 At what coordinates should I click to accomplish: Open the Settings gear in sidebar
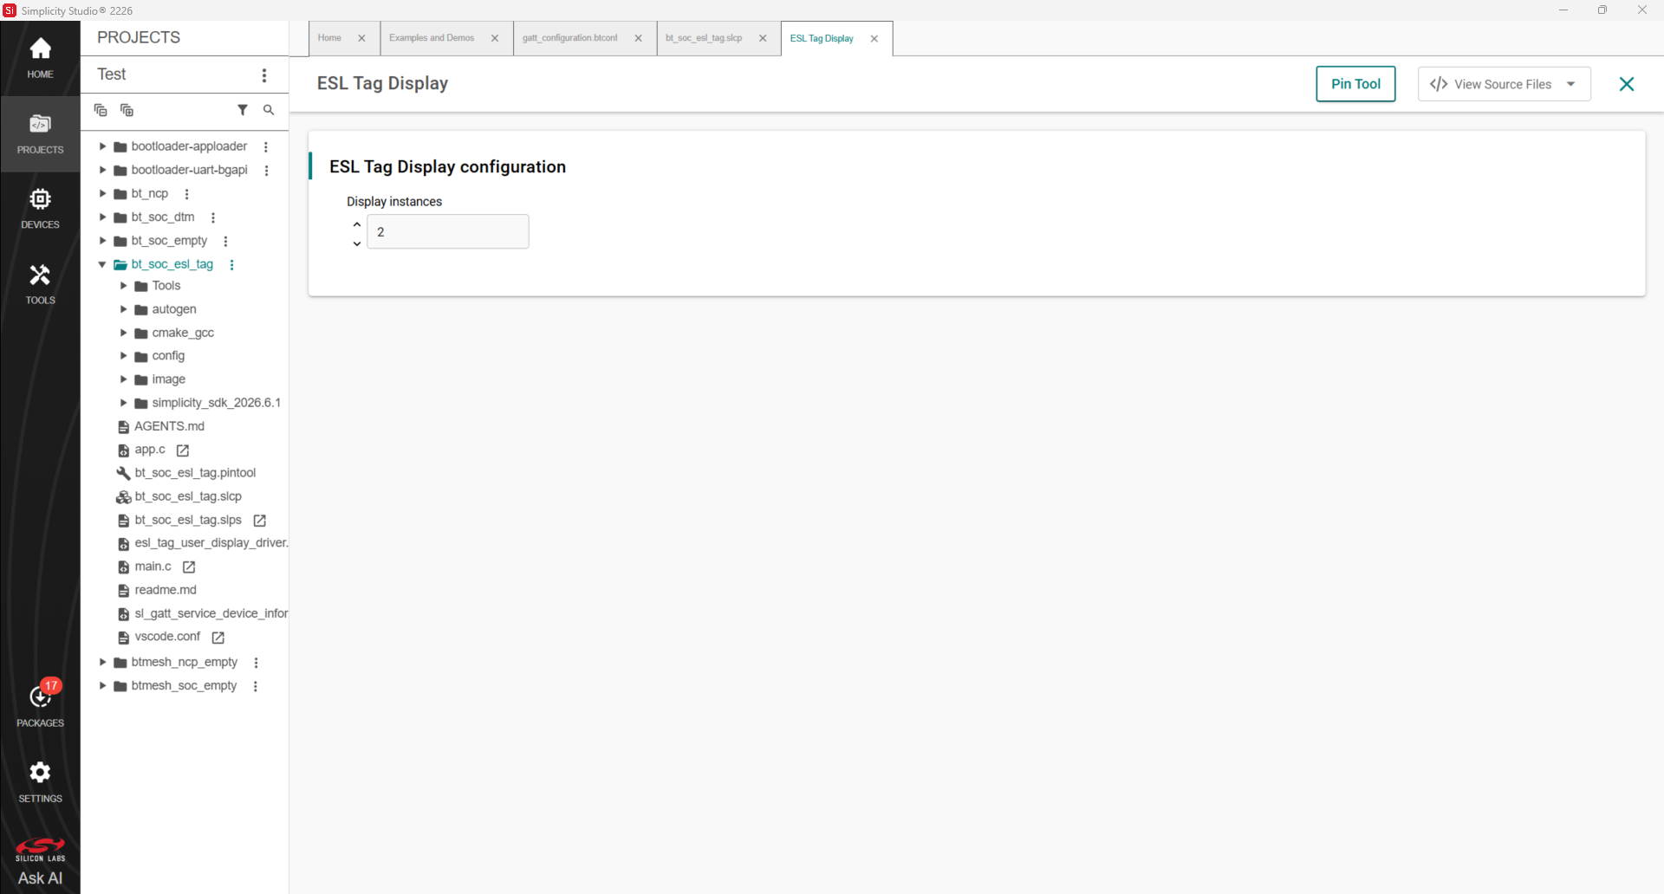tap(40, 781)
